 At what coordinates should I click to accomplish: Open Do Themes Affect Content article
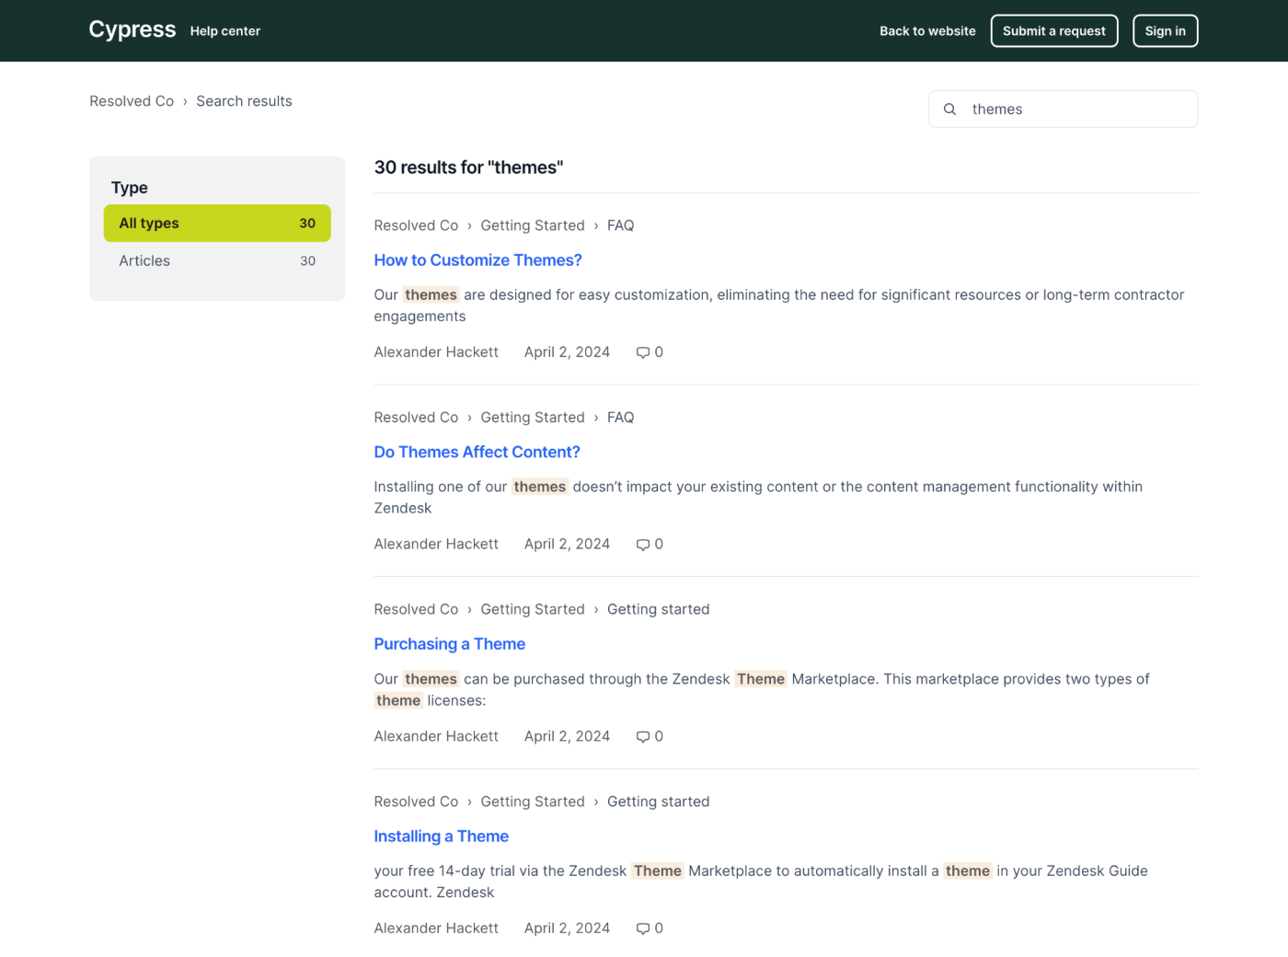(477, 453)
